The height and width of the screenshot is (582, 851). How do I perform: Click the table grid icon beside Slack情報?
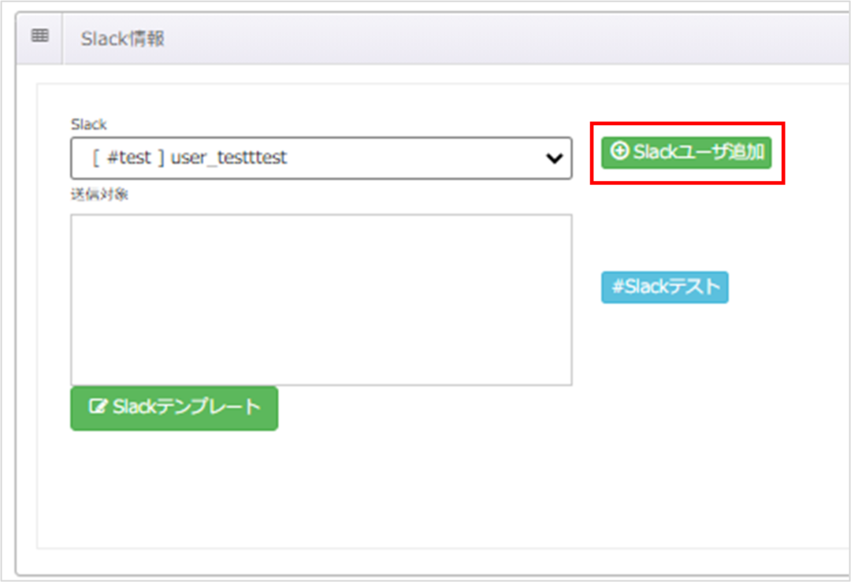pyautogui.click(x=39, y=35)
